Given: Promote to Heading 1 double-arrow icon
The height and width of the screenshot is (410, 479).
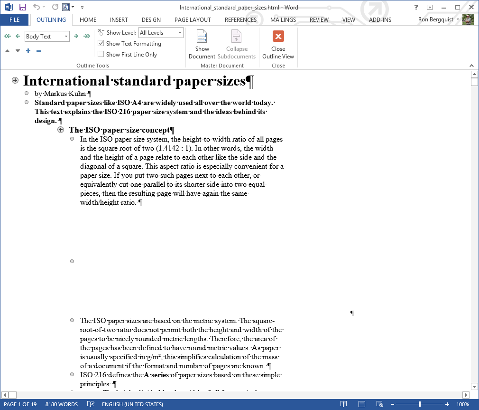Looking at the screenshot, I should 7,37.
